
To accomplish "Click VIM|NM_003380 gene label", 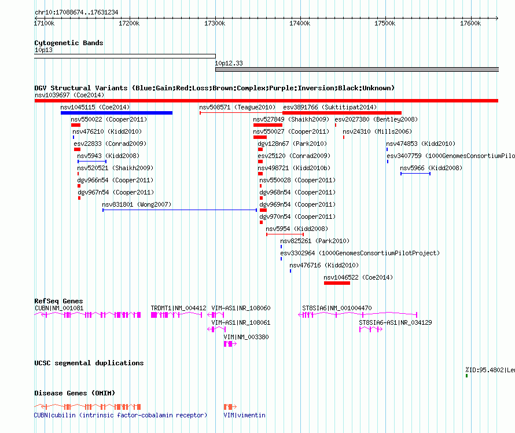I will (246, 337).
